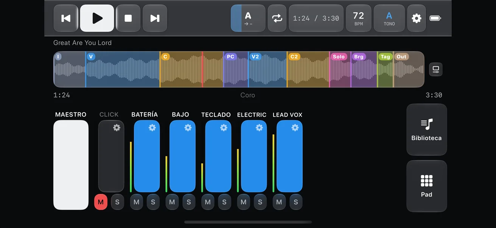The width and height of the screenshot is (496, 228).
Task: Start playback with the Play button
Action: (97, 18)
